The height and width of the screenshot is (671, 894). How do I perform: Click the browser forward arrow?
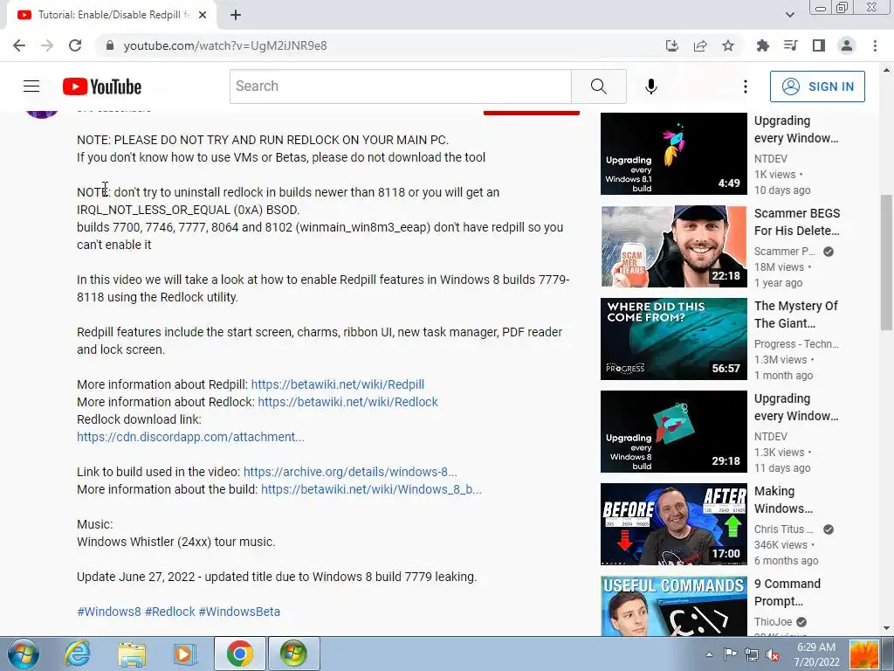pos(47,45)
